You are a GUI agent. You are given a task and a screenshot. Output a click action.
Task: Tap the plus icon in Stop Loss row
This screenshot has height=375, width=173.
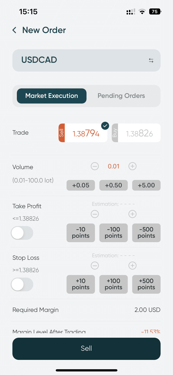pos(132,266)
